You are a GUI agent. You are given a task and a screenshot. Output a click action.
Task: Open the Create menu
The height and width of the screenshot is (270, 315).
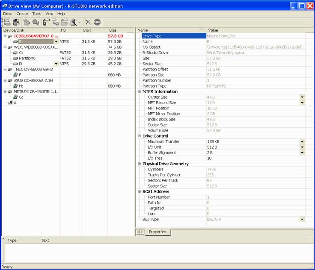pyautogui.click(x=22, y=14)
